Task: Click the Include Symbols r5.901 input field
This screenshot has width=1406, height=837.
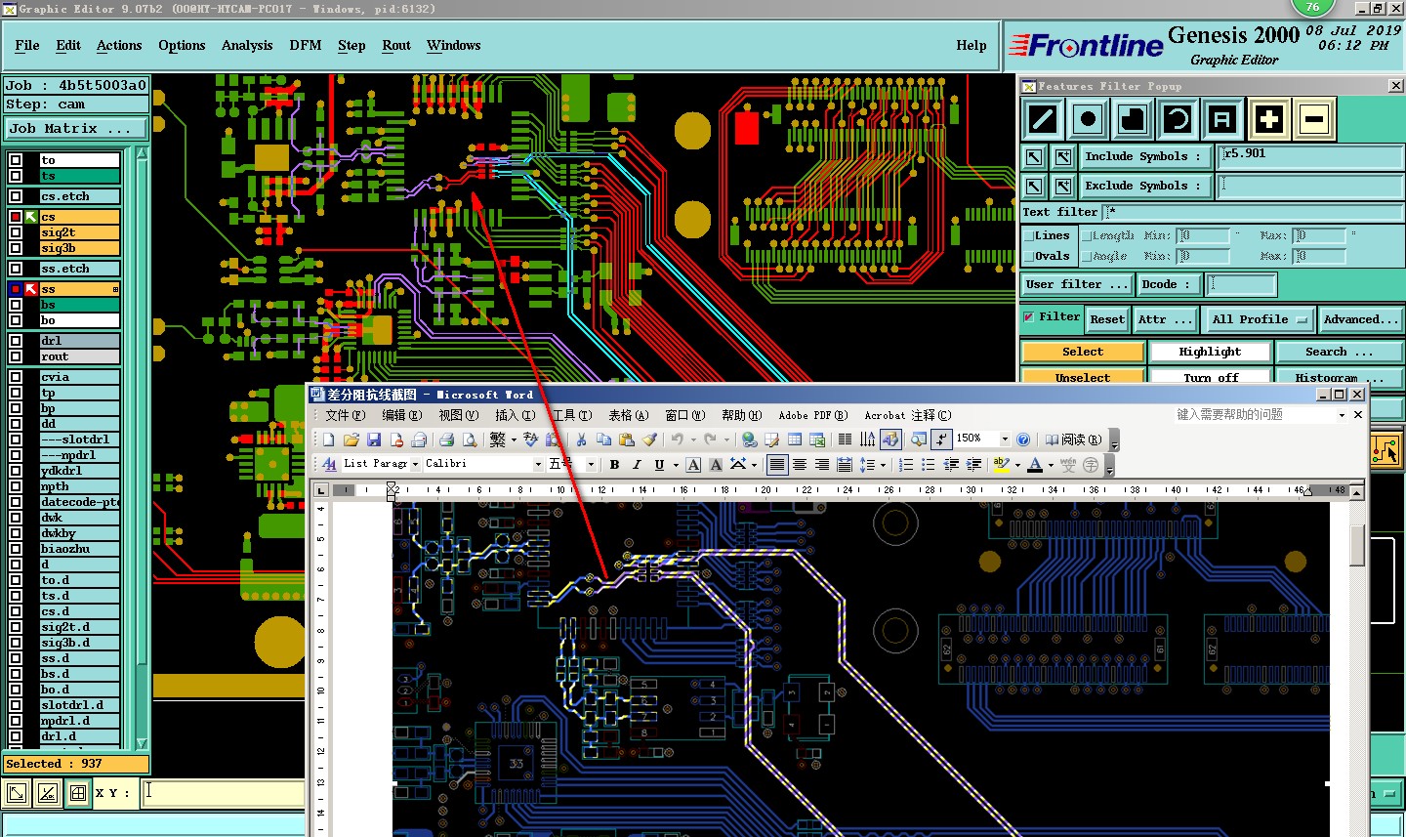Action: coord(1312,156)
